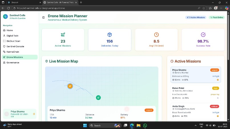Click in flight status on Priya Sharma card
Viewport: 230px width, 129px height.
[x=216, y=76]
